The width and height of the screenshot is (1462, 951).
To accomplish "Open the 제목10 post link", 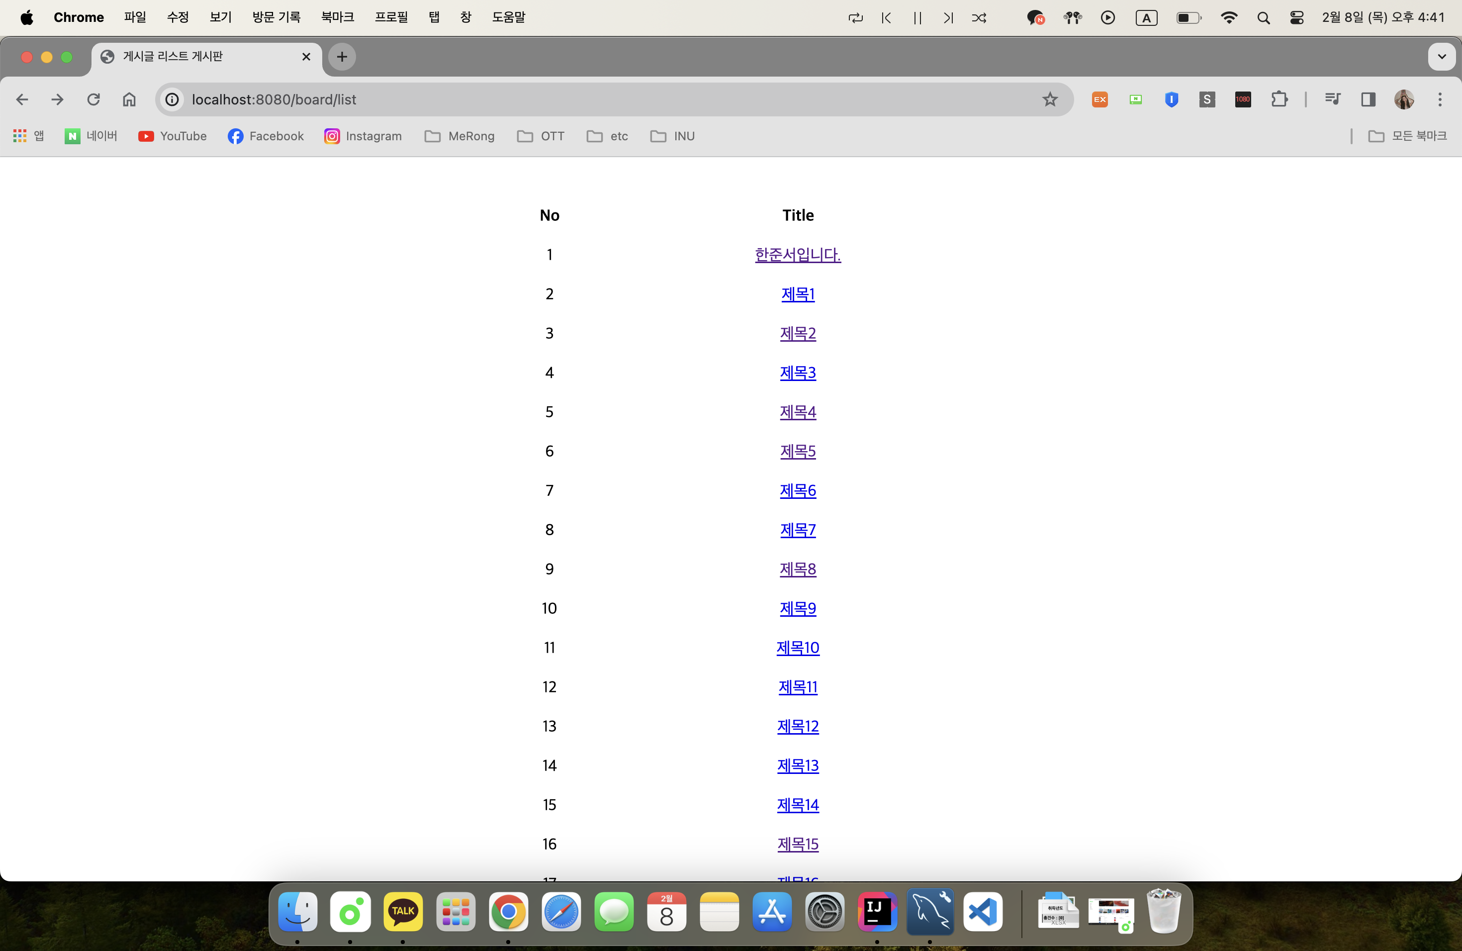I will (797, 648).
